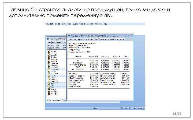Click Proc in the Workfile window toolbar

click(x=54, y=42)
